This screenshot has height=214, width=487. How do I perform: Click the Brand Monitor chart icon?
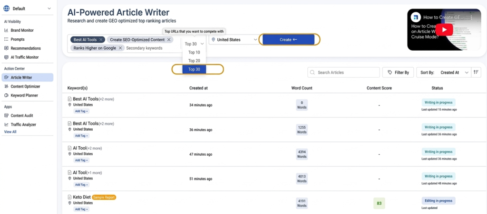pos(6,30)
